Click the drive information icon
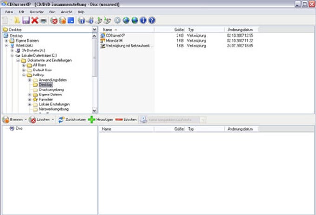Image resolution: width=316 pixels, height=215 pixels. 91,20
